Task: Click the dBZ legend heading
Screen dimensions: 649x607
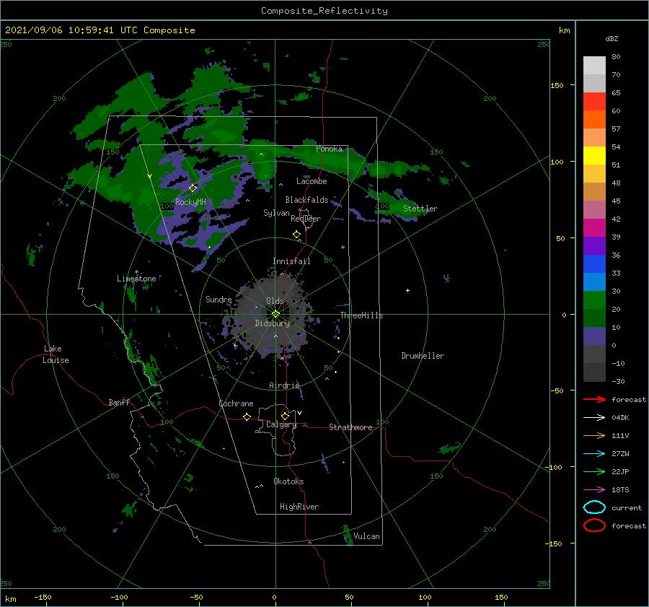Action: pyautogui.click(x=612, y=38)
